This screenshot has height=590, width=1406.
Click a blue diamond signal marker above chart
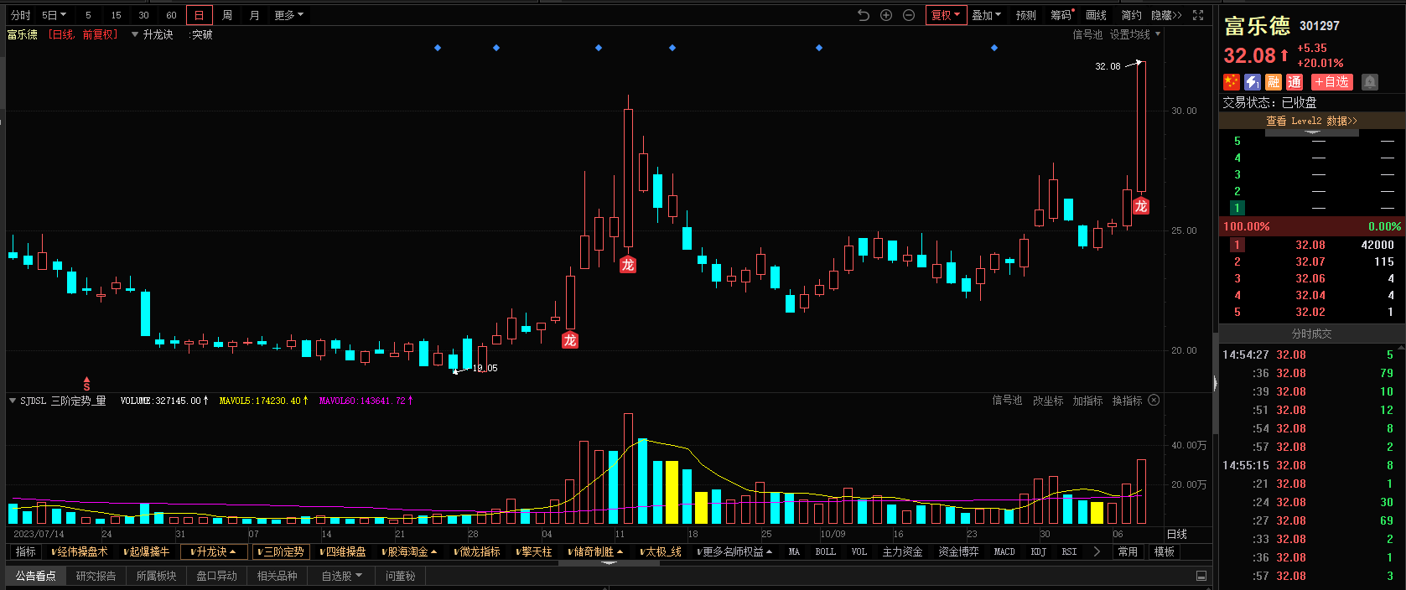[x=438, y=48]
